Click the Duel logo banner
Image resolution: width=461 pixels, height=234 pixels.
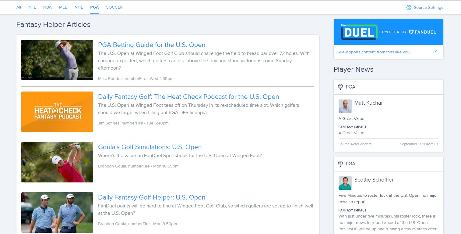click(x=389, y=32)
